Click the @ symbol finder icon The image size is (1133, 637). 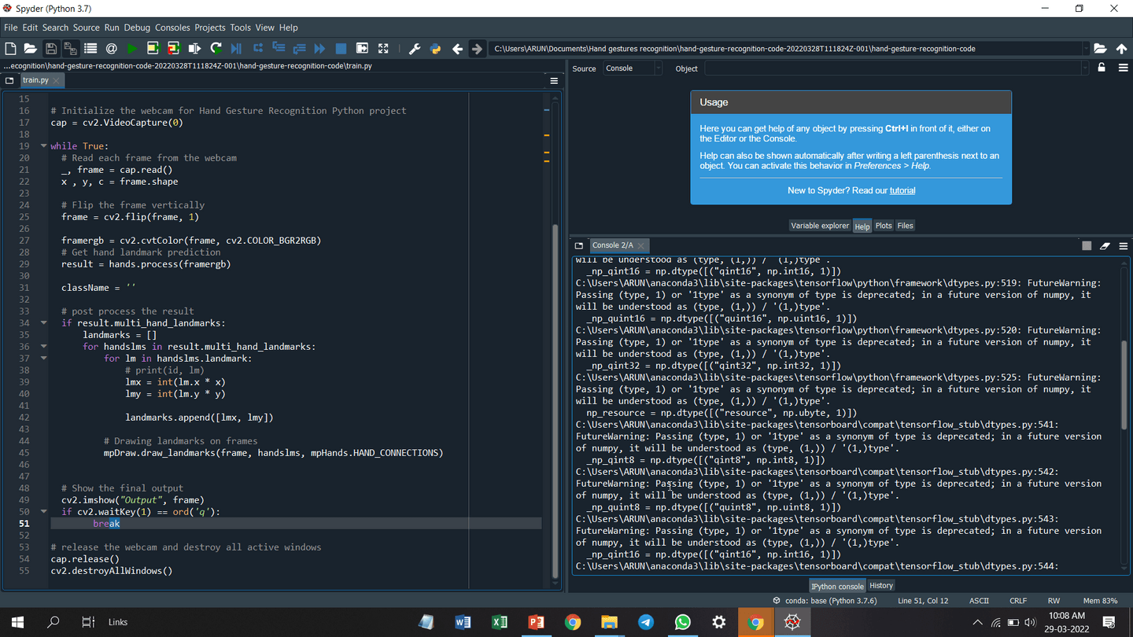coord(111,49)
